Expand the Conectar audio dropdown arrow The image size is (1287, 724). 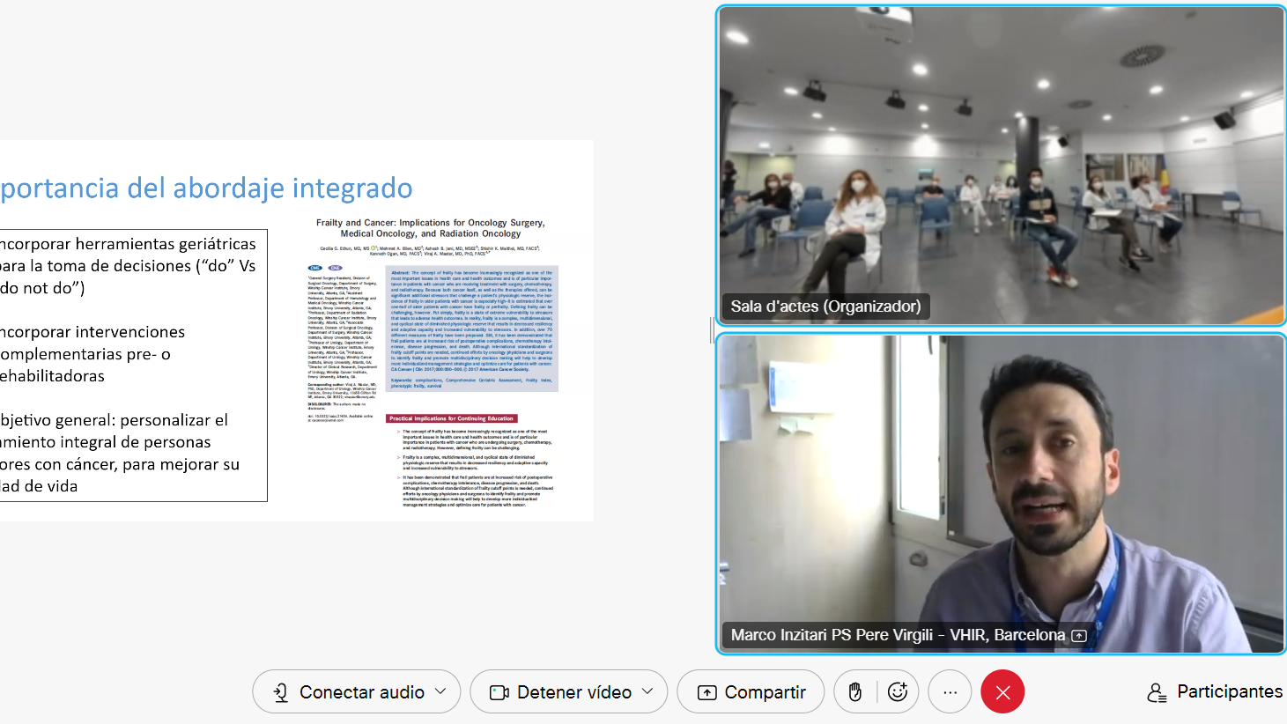click(441, 691)
